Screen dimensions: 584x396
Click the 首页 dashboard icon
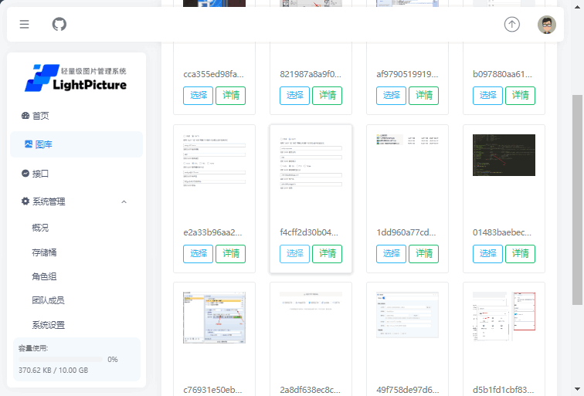pos(25,116)
